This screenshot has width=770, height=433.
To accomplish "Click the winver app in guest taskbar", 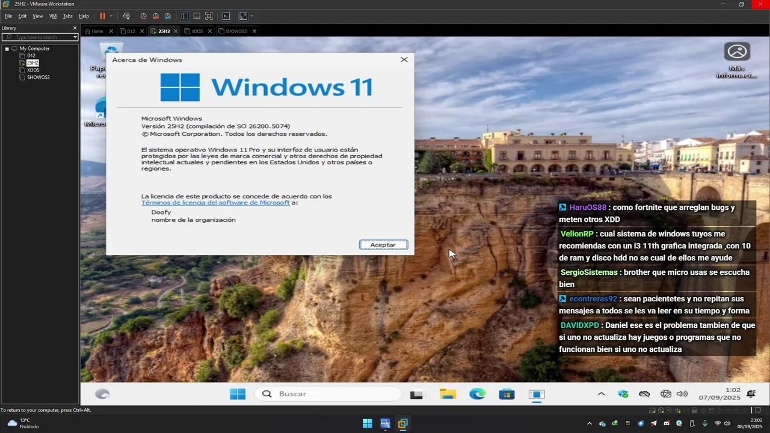I will point(537,394).
